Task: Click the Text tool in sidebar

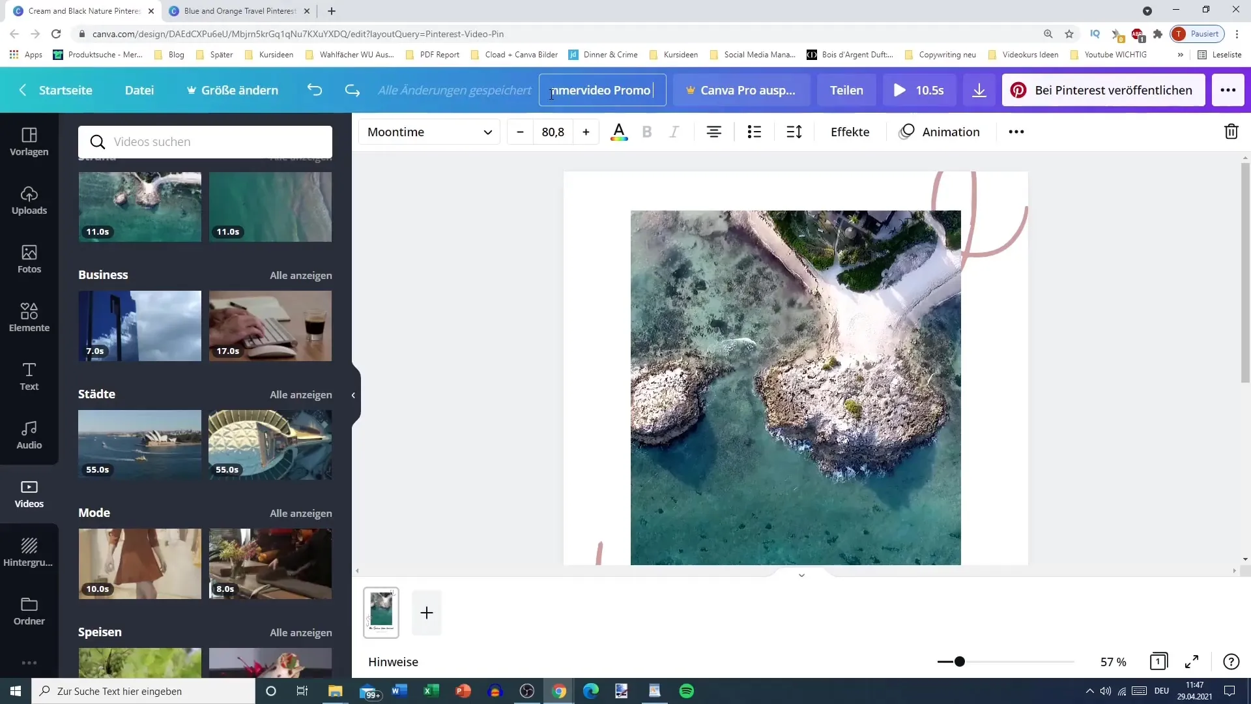Action: coord(29,375)
